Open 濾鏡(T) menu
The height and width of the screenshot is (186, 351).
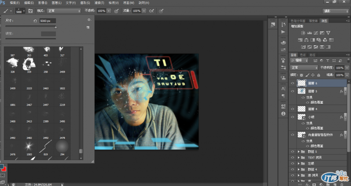(99, 3)
